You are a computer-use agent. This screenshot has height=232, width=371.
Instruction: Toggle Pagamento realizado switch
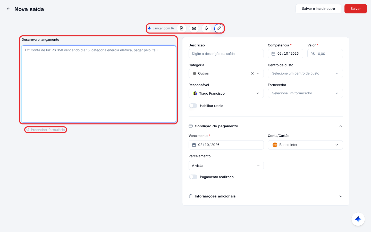(193, 177)
